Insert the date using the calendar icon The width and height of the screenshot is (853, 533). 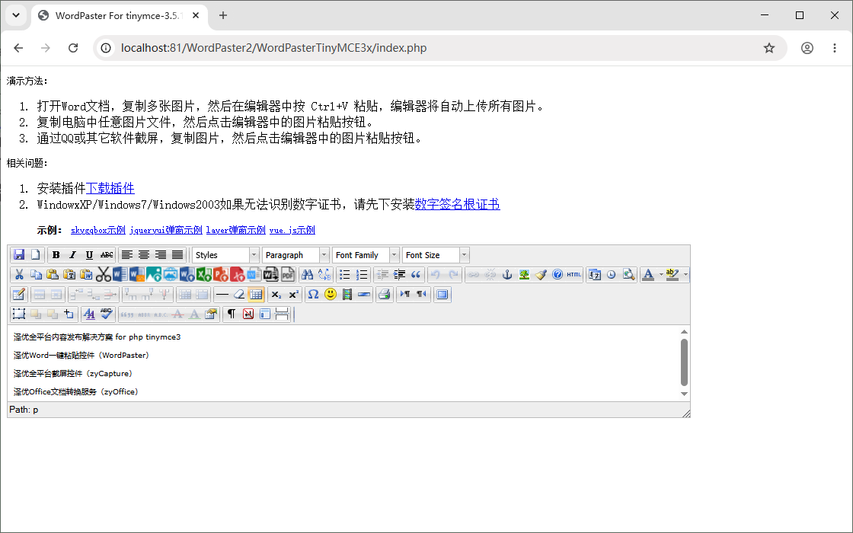[595, 275]
